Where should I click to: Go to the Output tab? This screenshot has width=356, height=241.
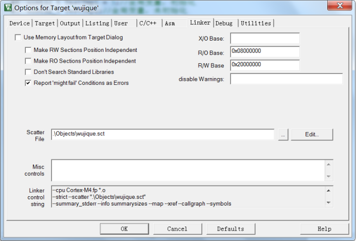(70, 23)
